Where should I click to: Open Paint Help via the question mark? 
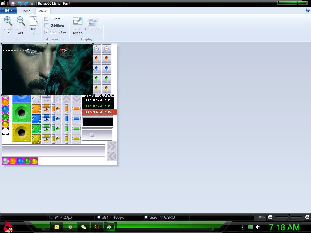tap(308, 11)
